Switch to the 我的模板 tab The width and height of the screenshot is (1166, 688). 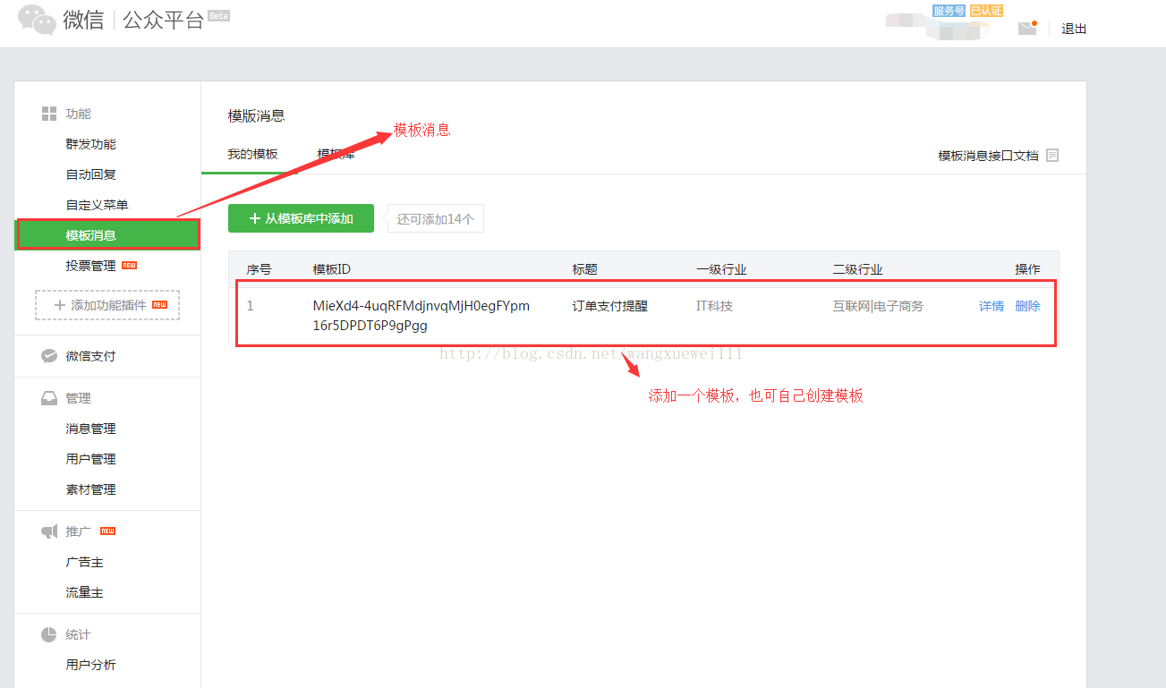click(252, 154)
